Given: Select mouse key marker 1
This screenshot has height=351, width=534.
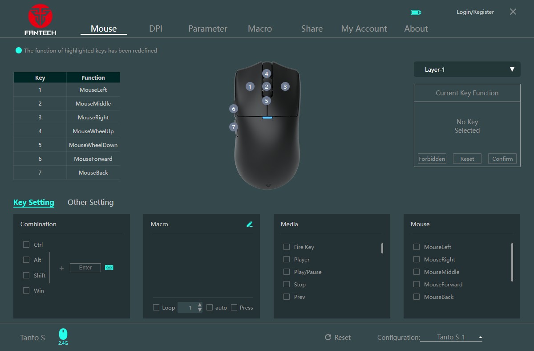Looking at the screenshot, I should click(250, 86).
